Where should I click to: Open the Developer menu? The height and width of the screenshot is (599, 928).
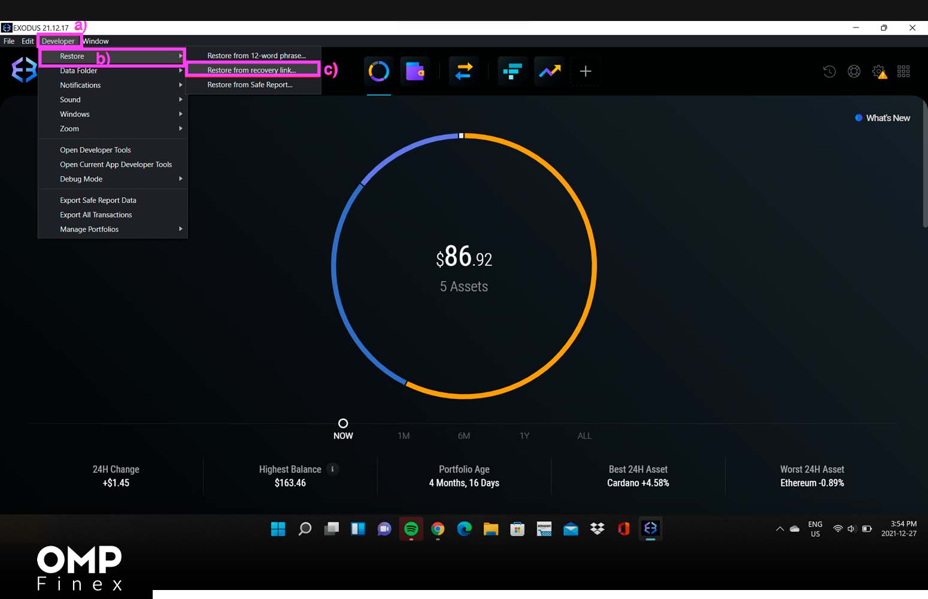coord(58,41)
